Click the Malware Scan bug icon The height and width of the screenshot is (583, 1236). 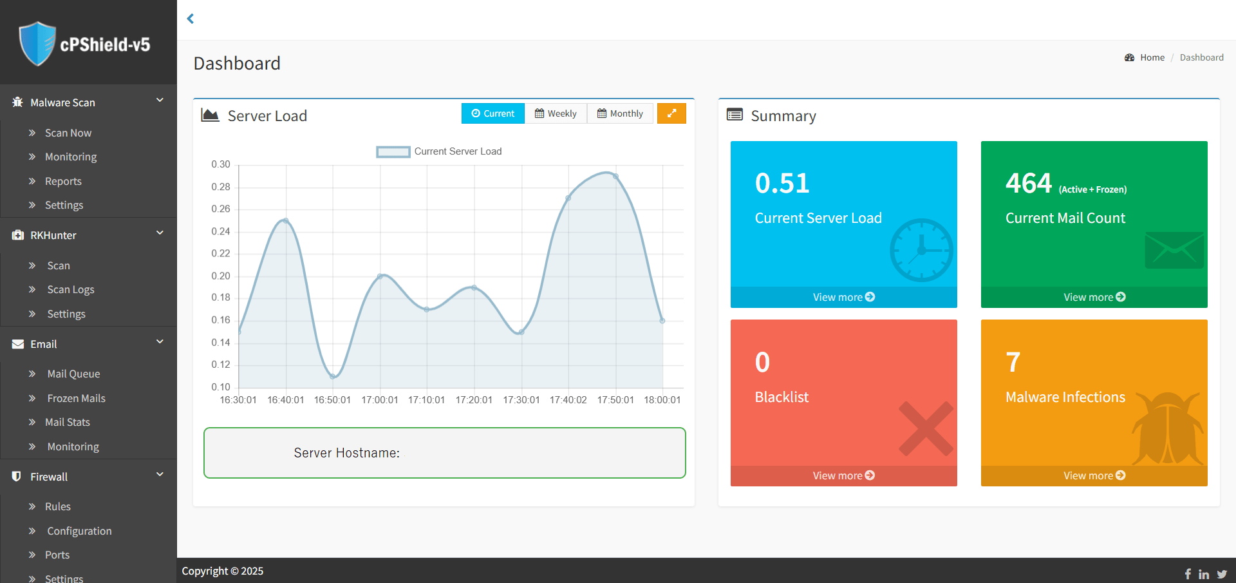pos(17,102)
